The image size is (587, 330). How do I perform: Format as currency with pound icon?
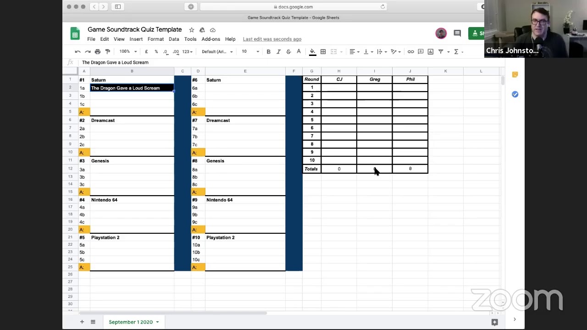tap(146, 52)
